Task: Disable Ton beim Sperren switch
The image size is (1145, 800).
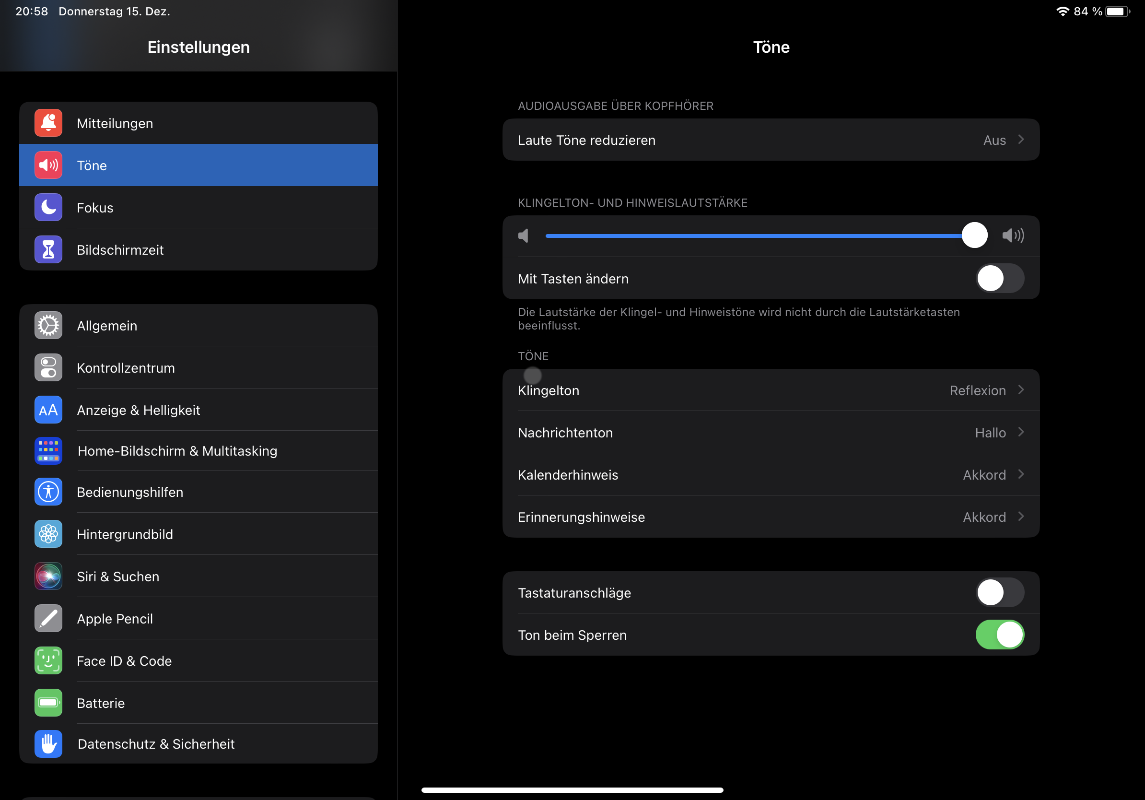Action: coord(999,635)
